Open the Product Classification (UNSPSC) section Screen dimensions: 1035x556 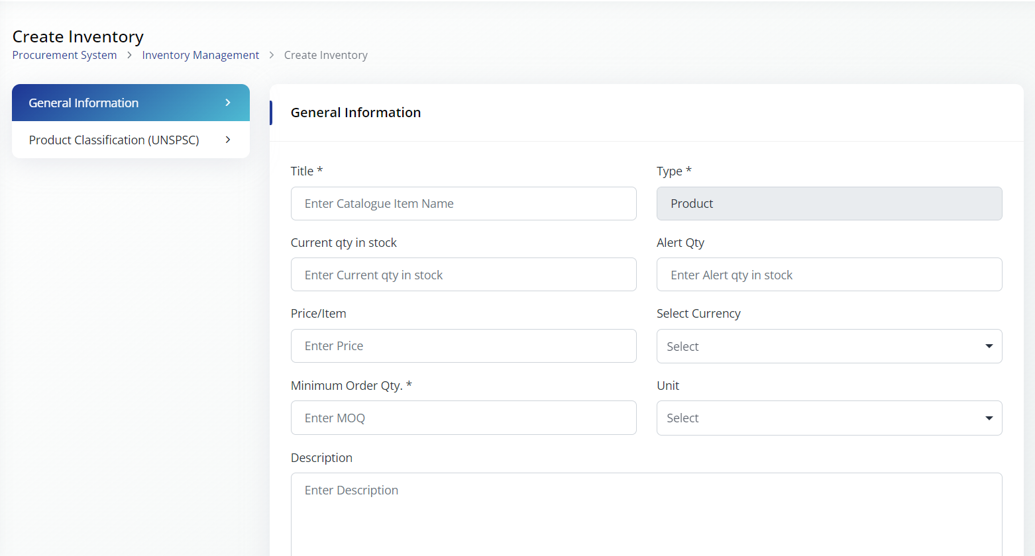point(114,140)
